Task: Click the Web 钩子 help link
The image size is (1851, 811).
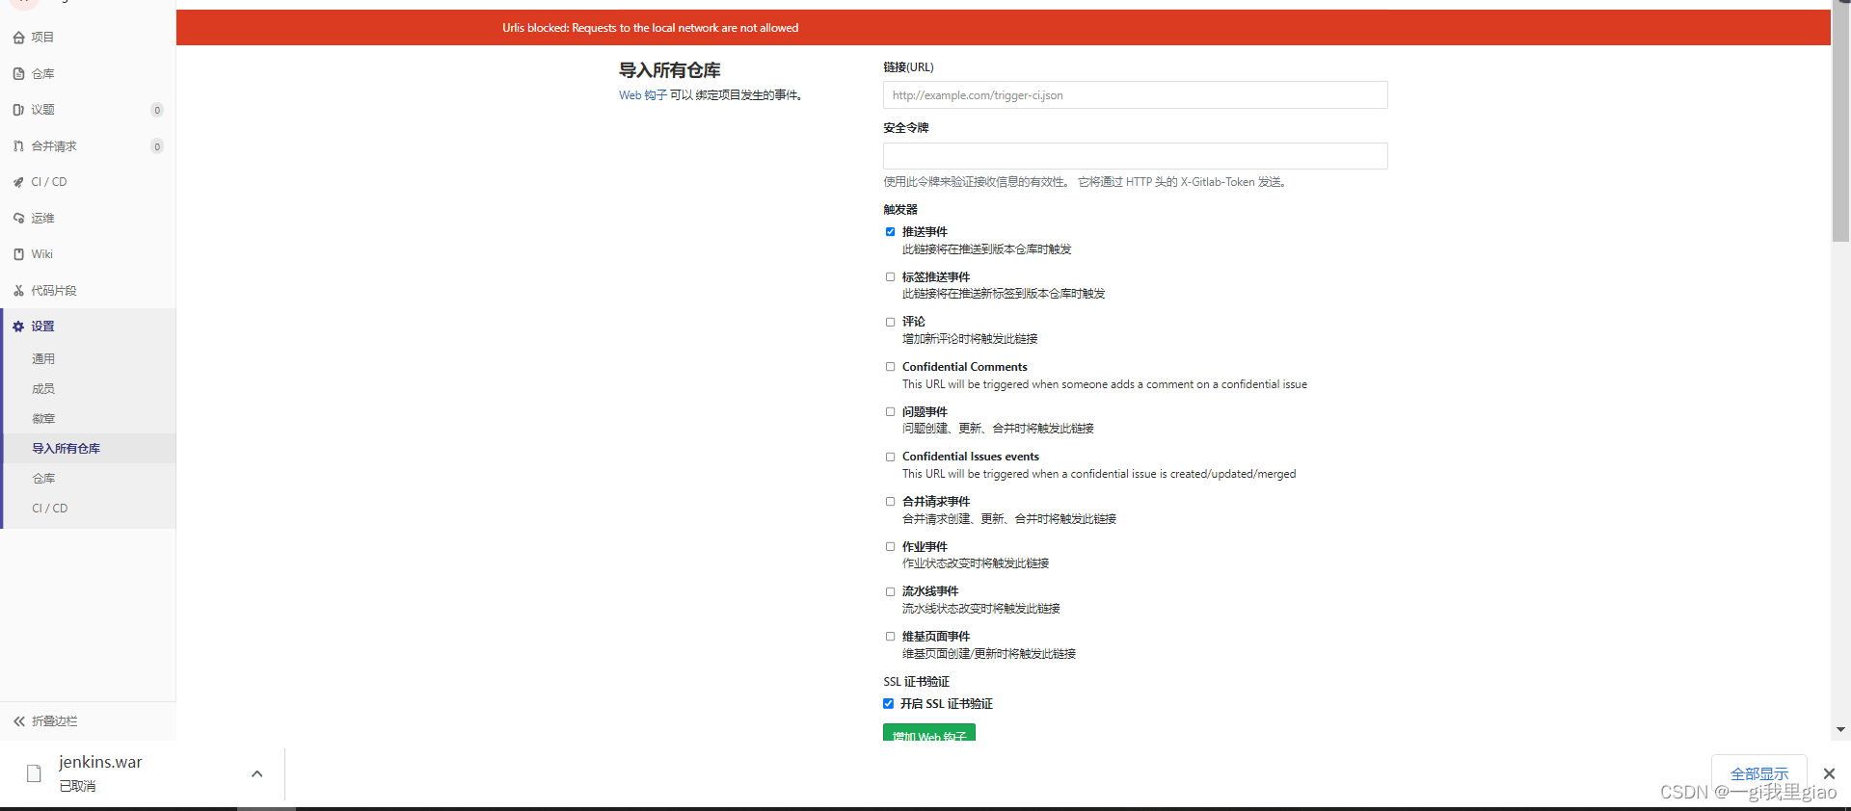Action: (x=643, y=95)
